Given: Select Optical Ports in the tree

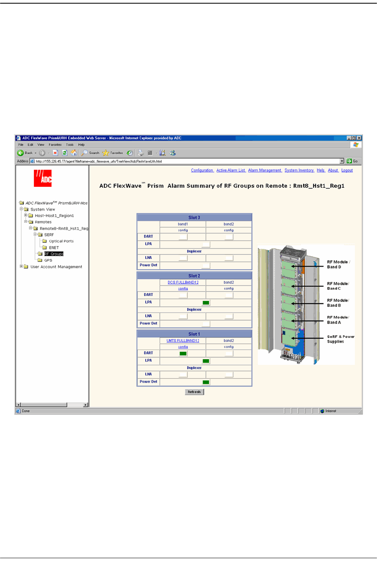Looking at the screenshot, I should point(61,241).
